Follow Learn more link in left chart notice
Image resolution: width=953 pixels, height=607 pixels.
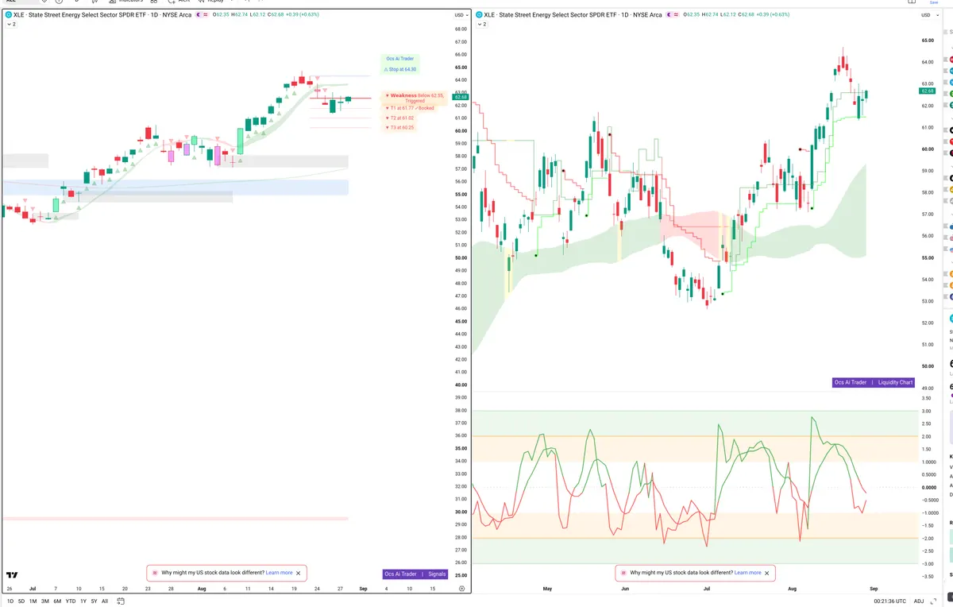point(280,573)
